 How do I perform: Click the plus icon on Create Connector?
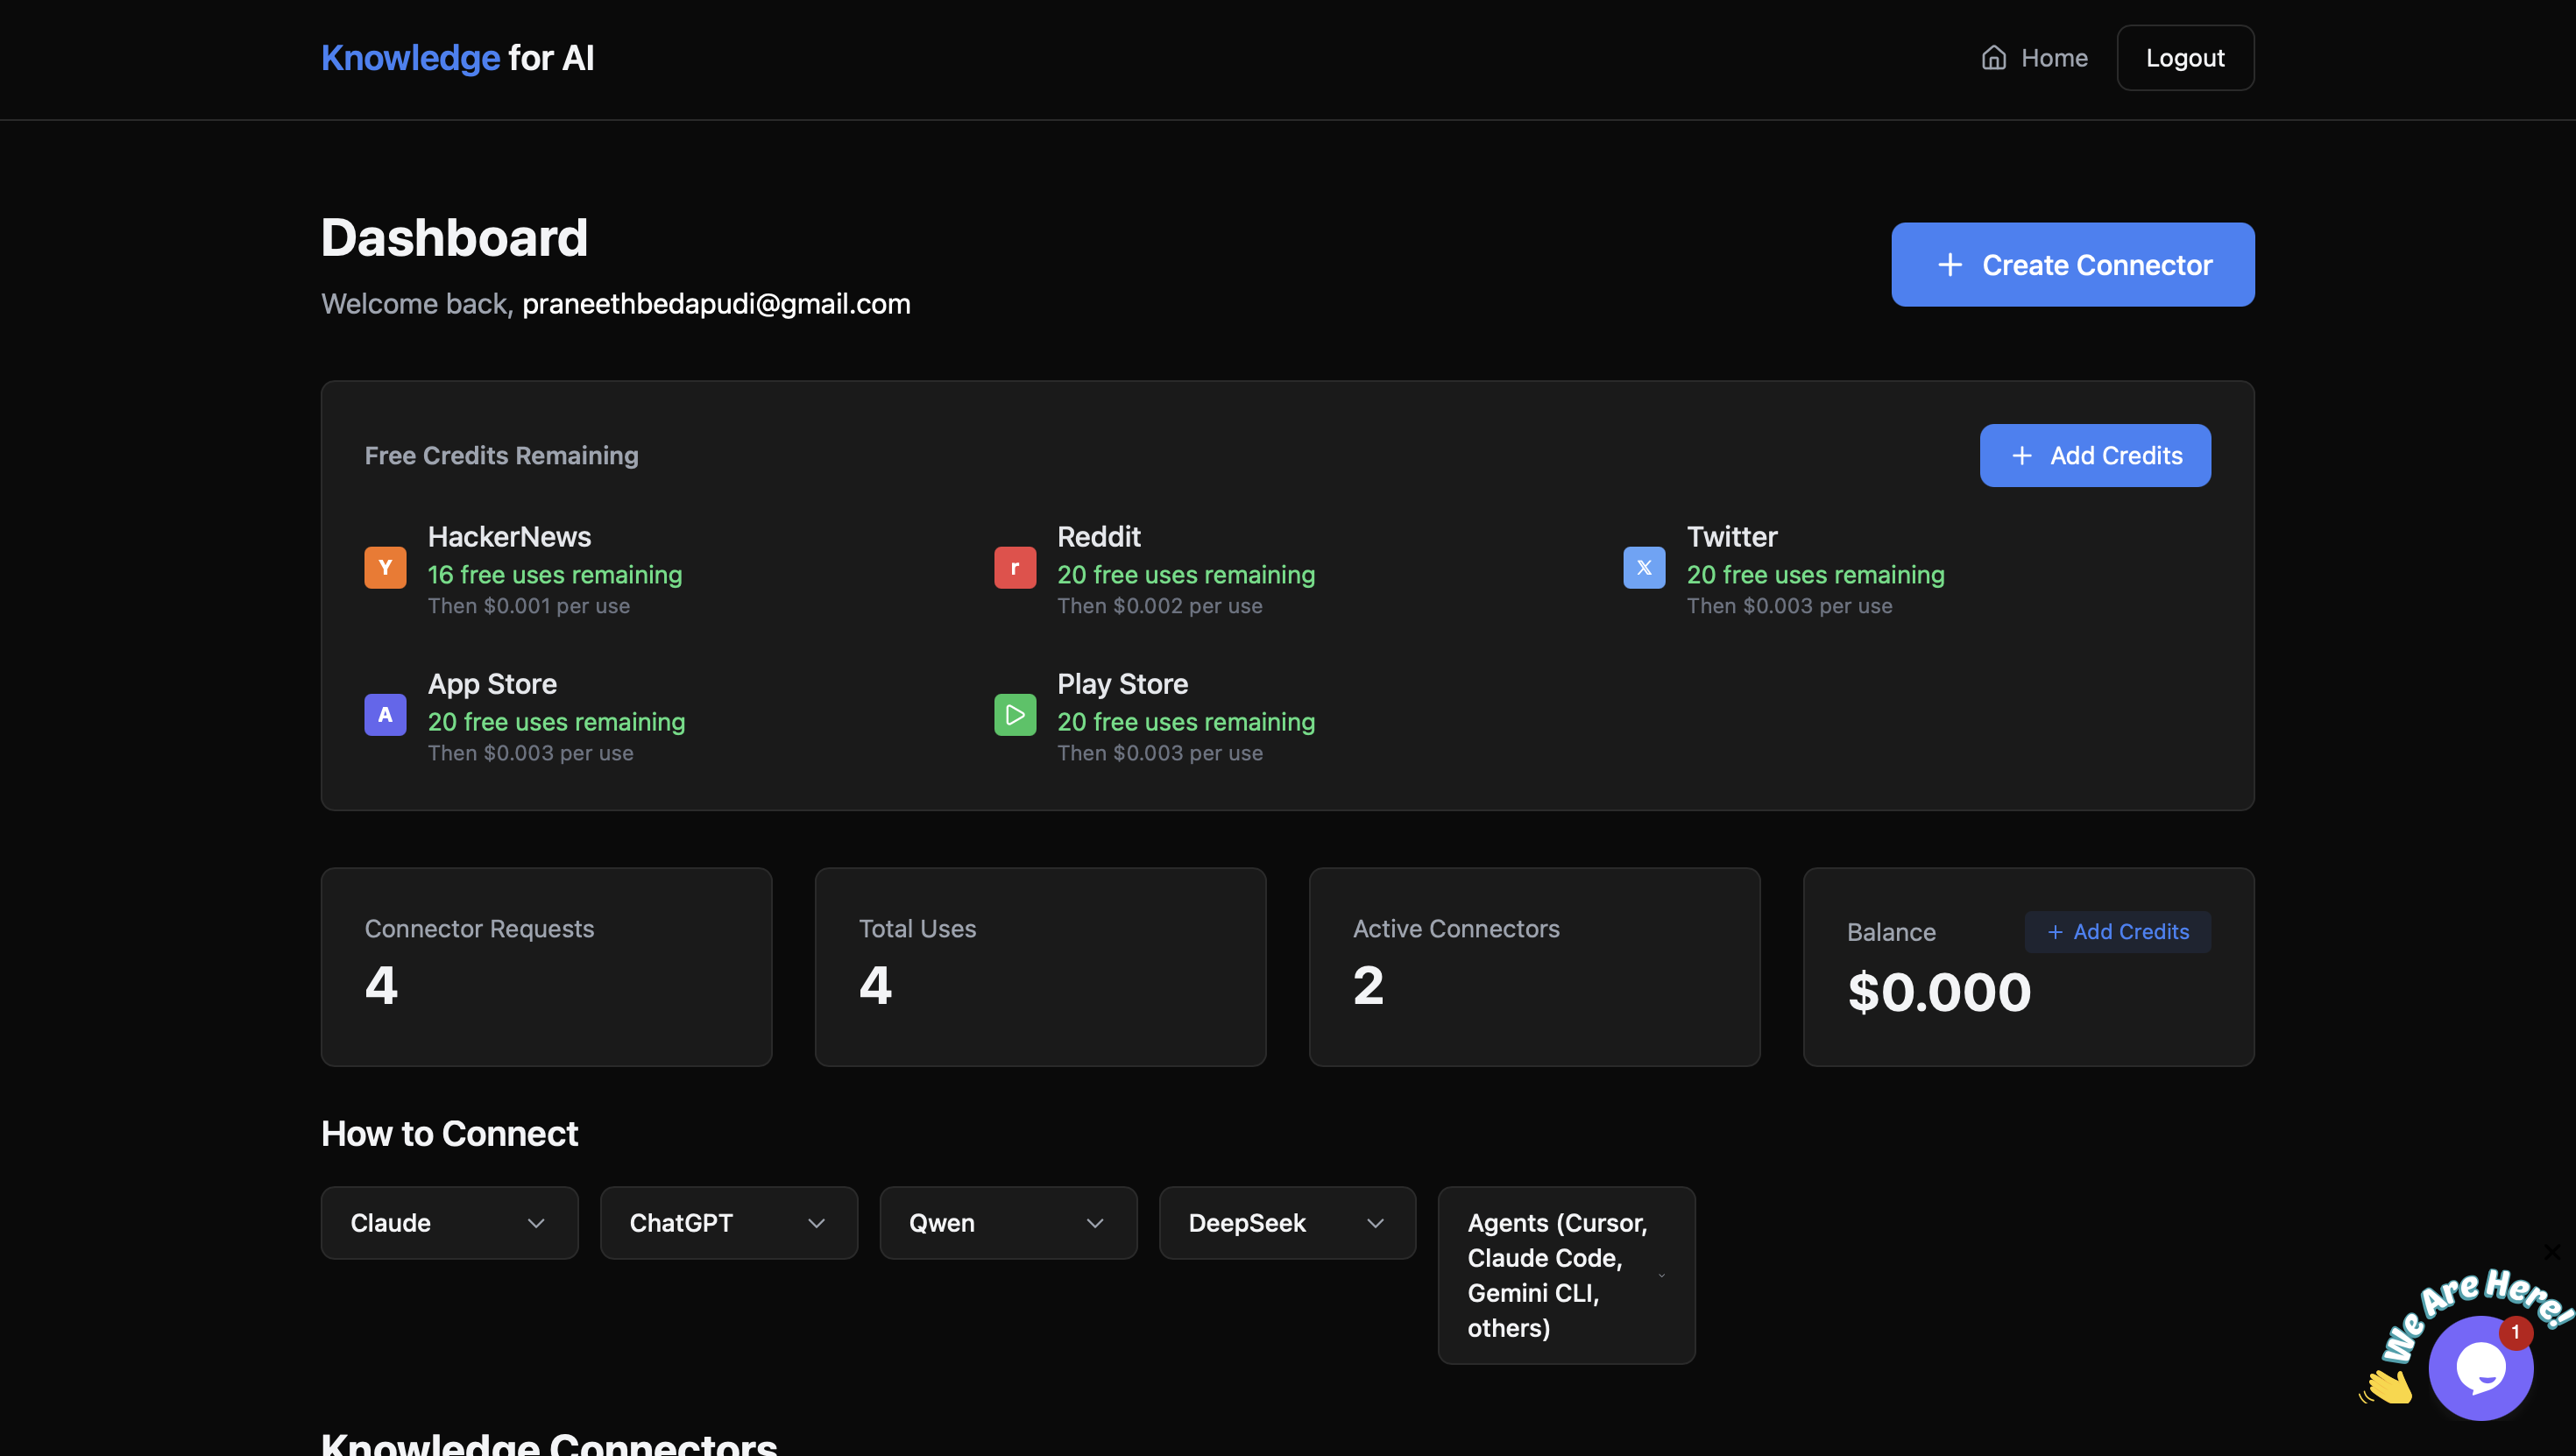pos(1950,264)
